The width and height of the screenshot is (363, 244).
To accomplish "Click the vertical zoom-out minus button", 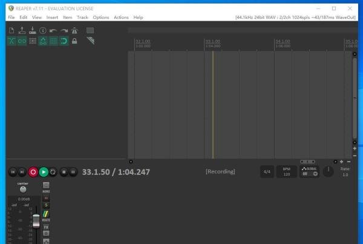I will click(355, 156).
